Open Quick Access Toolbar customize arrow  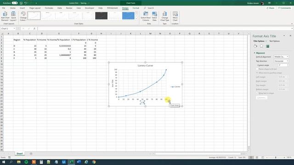click(36, 3)
